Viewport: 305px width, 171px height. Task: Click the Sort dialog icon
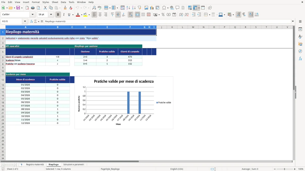123,8
